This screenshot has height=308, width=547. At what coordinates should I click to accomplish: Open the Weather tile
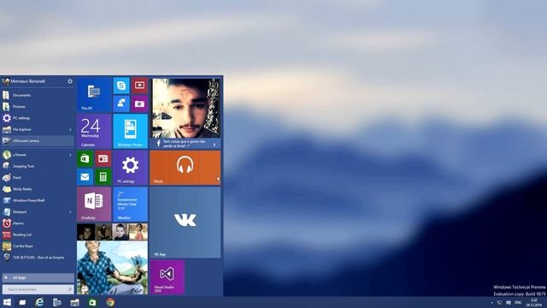click(x=131, y=204)
